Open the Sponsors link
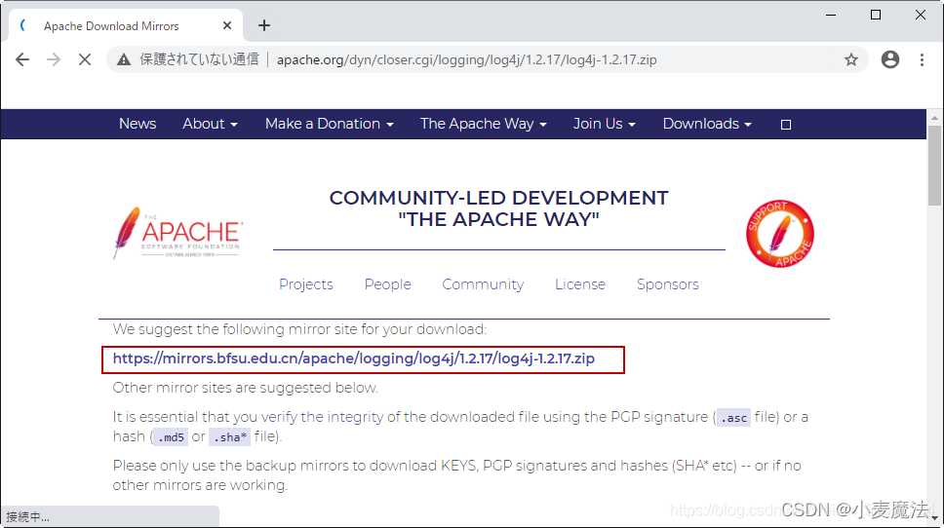944x528 pixels. click(668, 284)
